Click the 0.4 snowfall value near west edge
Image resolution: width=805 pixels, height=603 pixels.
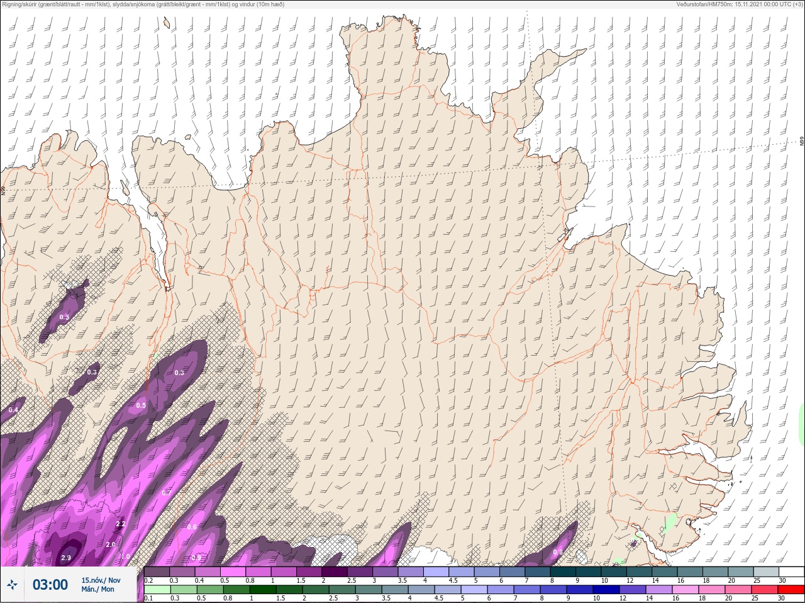[x=13, y=410]
